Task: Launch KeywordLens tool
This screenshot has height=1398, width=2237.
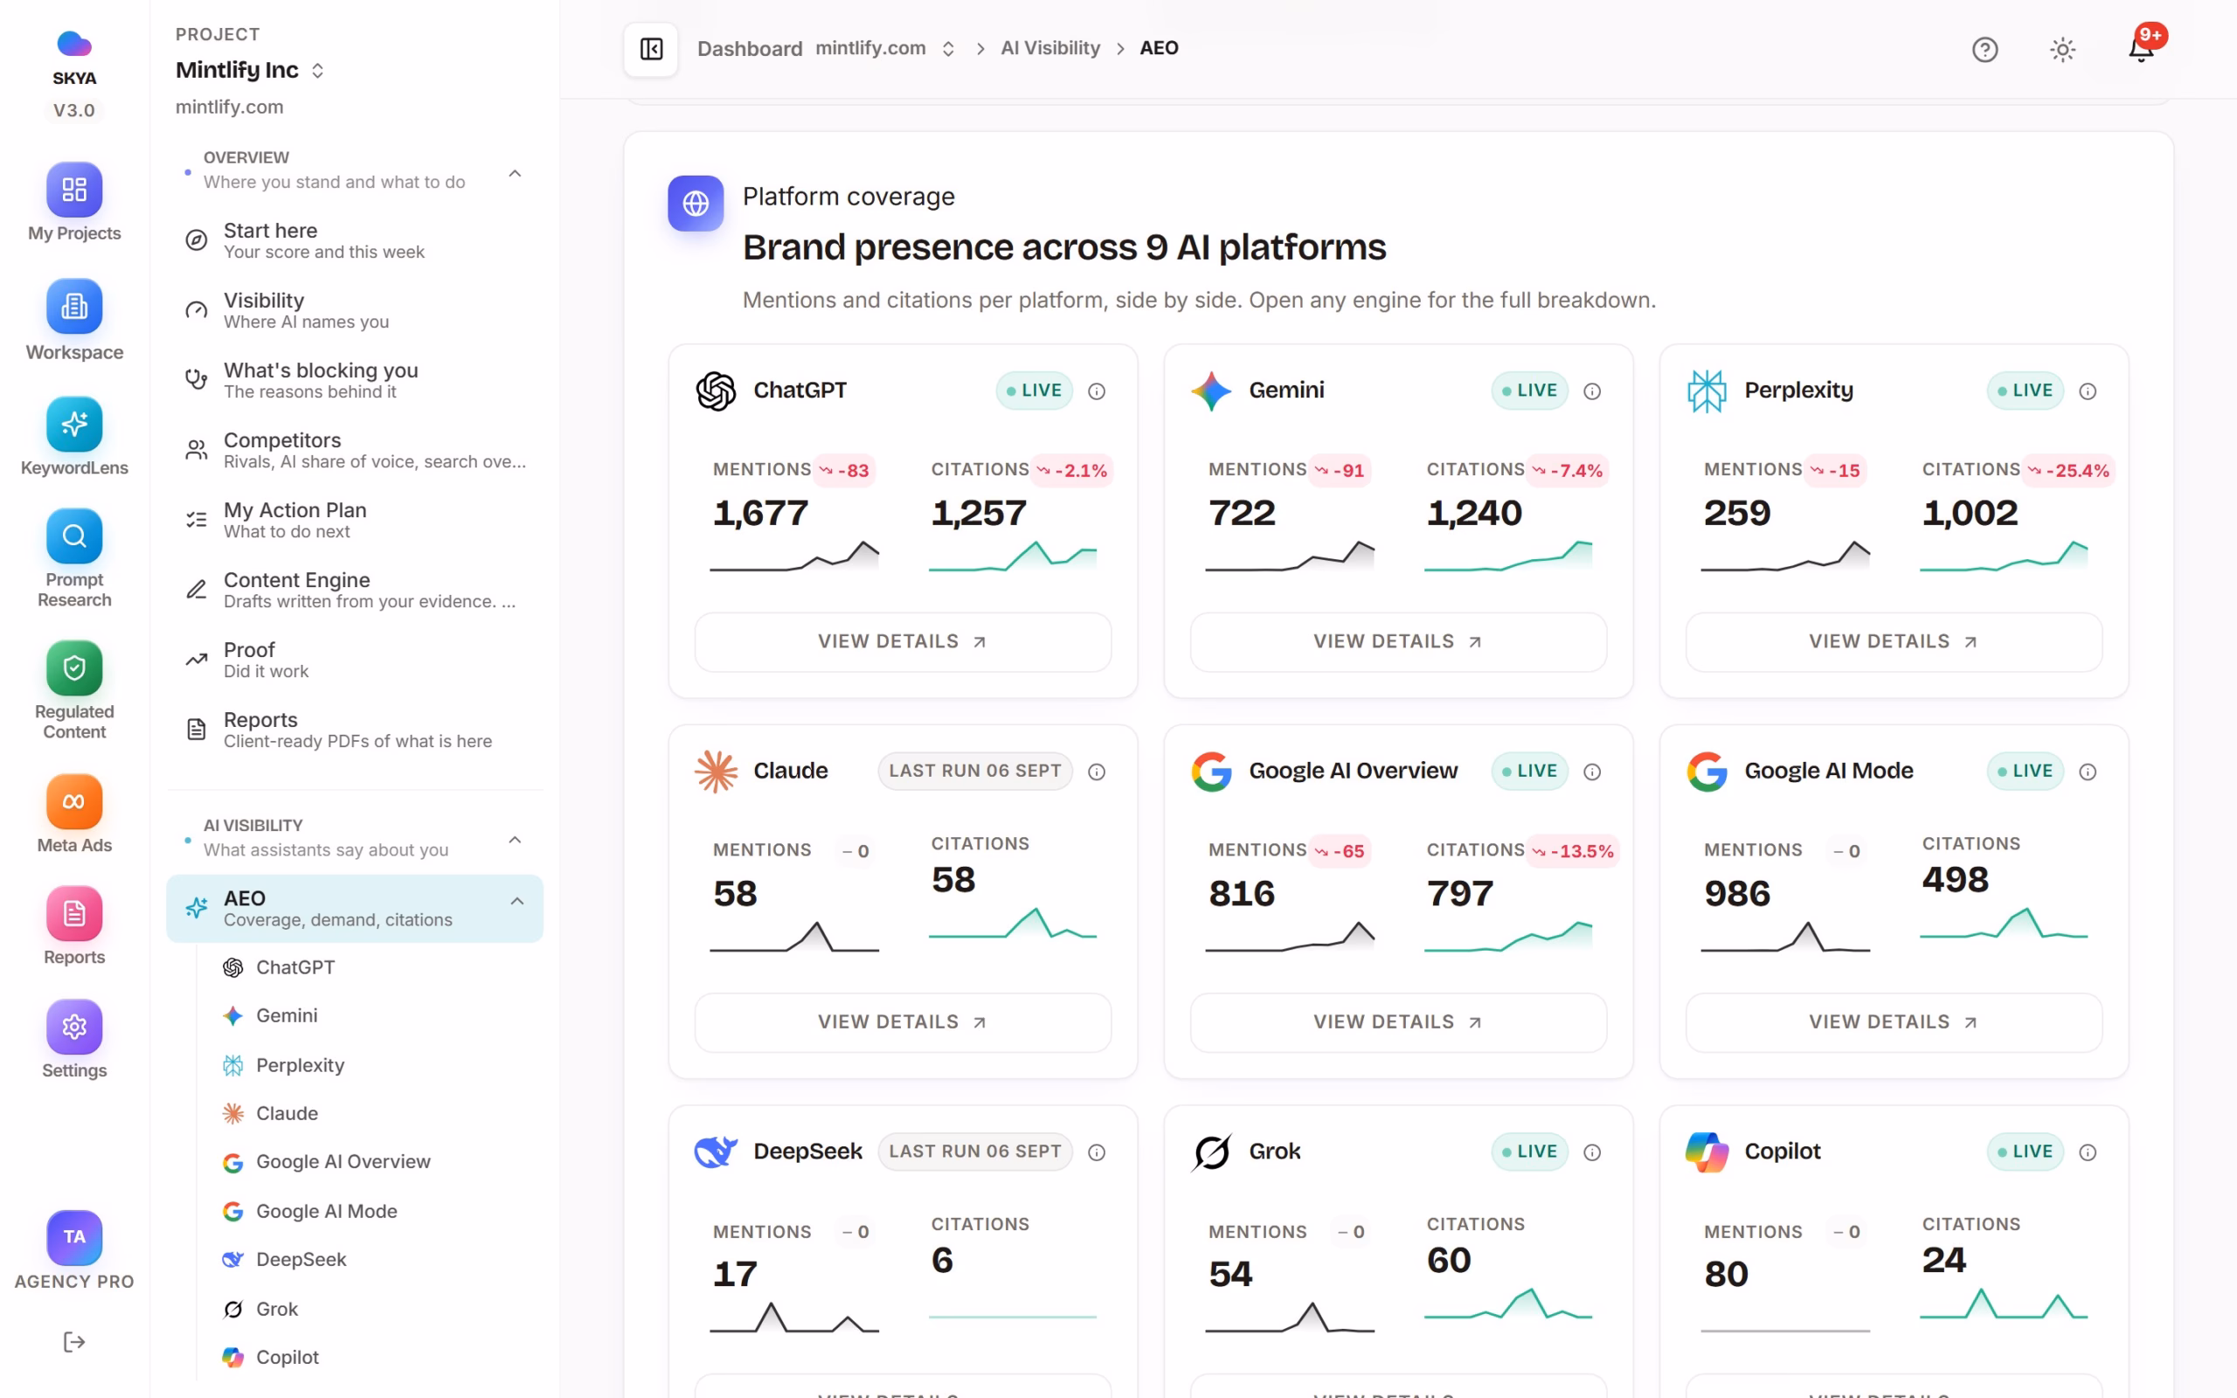Action: 74,436
